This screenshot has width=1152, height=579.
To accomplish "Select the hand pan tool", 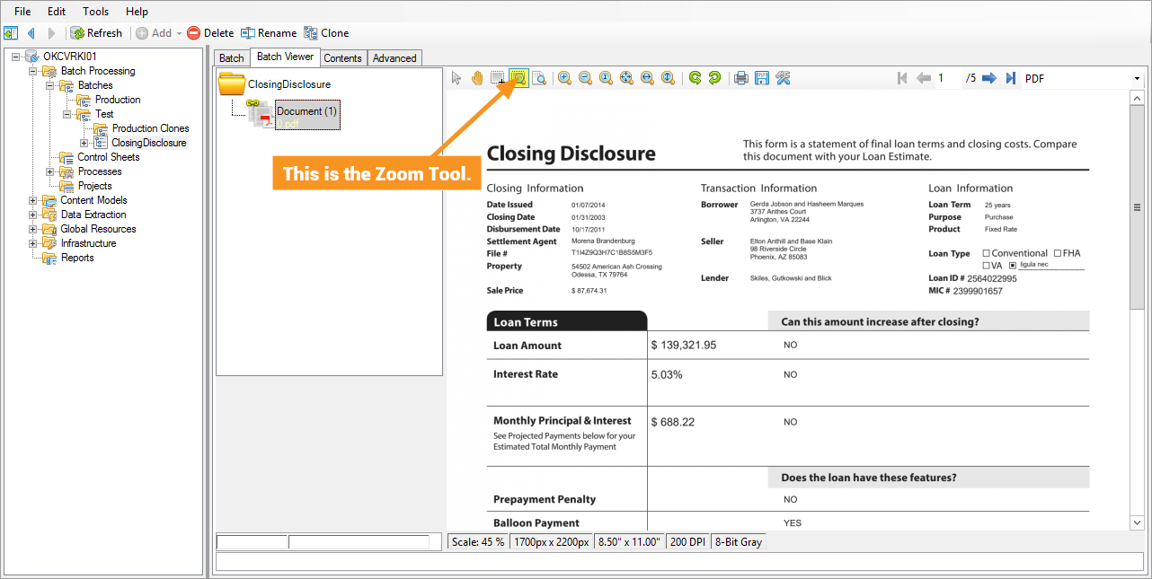I will [x=477, y=78].
